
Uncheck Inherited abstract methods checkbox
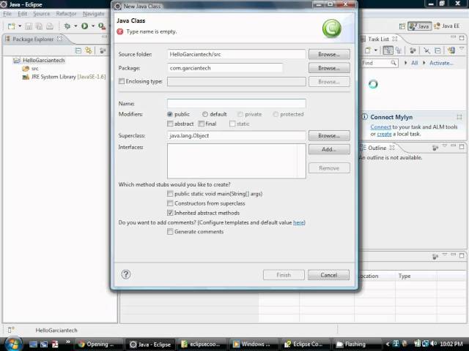click(x=170, y=213)
